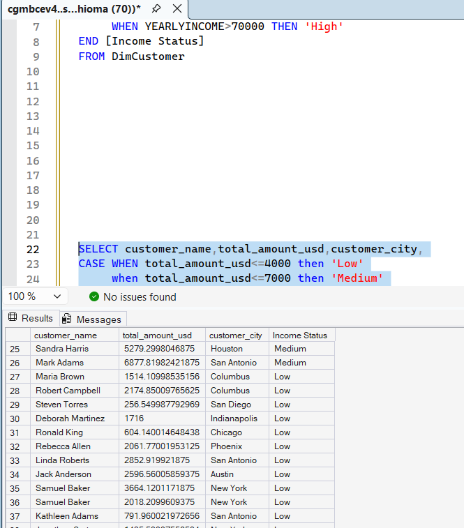The height and width of the screenshot is (528, 464).
Task: Click the Indianapolis city cell
Action: [237, 418]
